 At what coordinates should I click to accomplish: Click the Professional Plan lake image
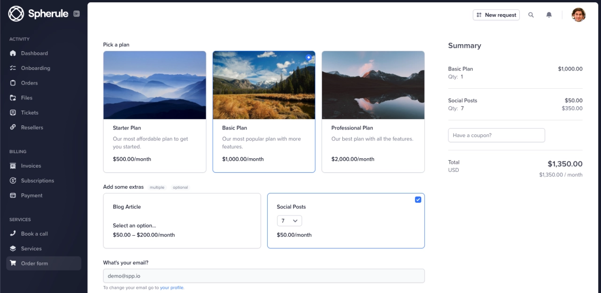(x=373, y=85)
